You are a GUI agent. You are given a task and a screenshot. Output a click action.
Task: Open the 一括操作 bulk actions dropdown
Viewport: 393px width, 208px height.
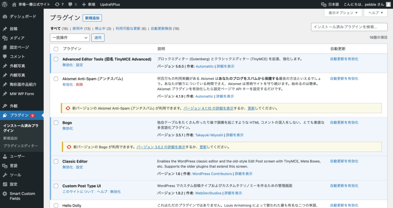click(70, 38)
